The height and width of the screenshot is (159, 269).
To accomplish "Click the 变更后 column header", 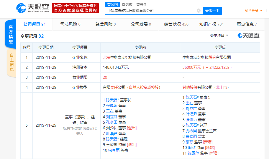I will [220, 47].
